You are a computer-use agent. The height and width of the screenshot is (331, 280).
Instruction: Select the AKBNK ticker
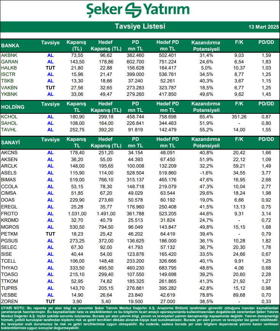pos(9,55)
